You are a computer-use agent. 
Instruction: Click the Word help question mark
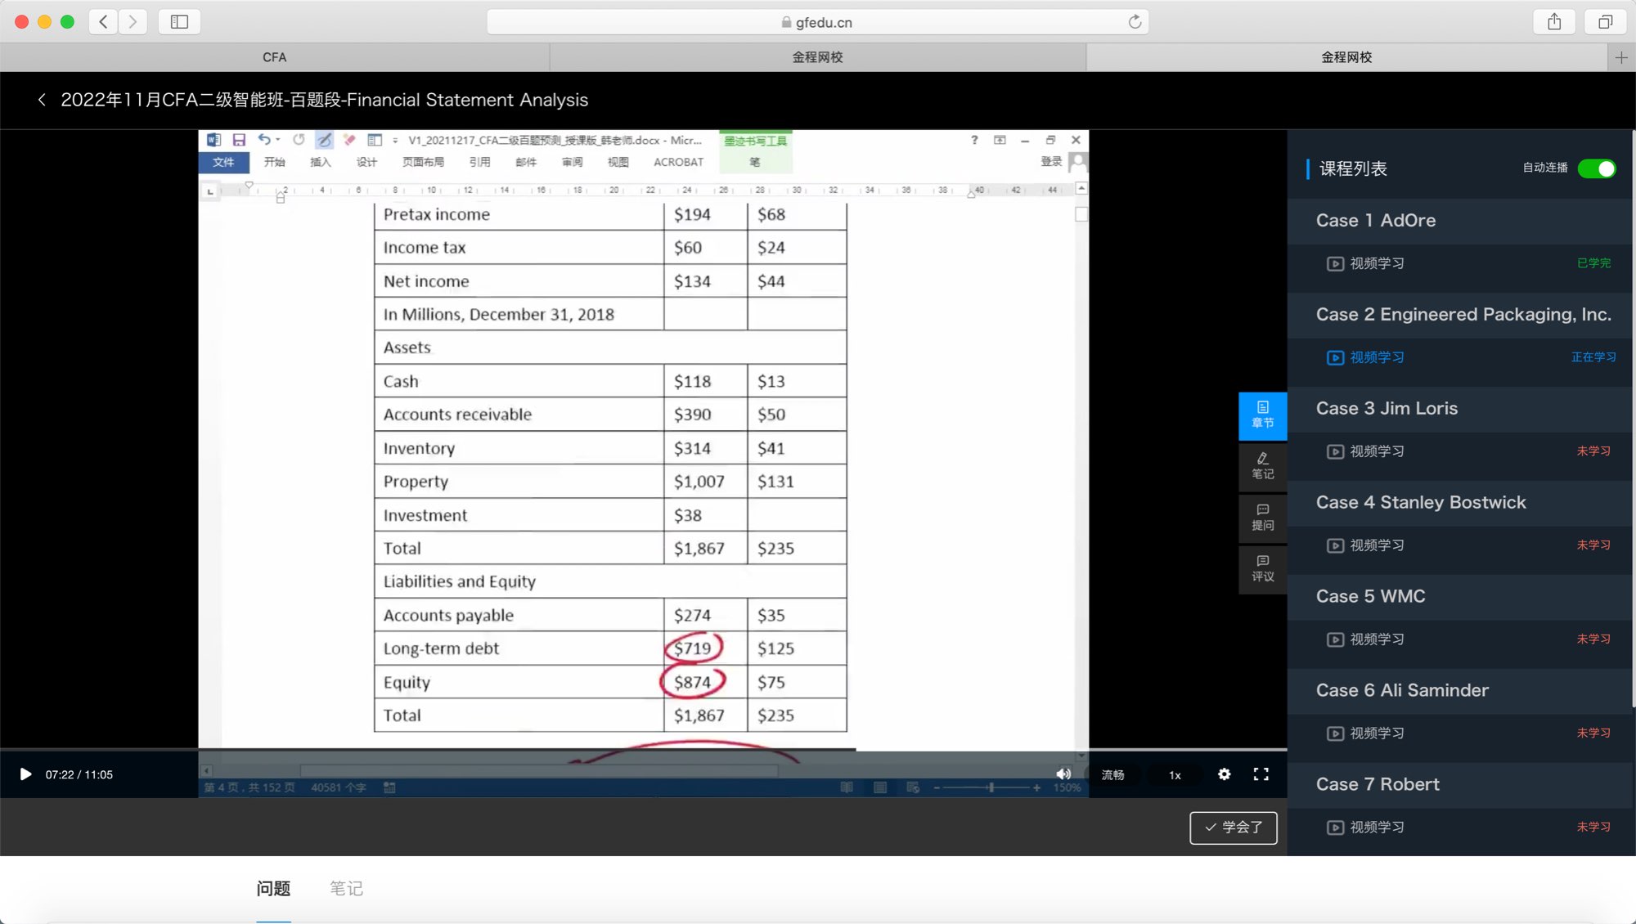(x=974, y=140)
